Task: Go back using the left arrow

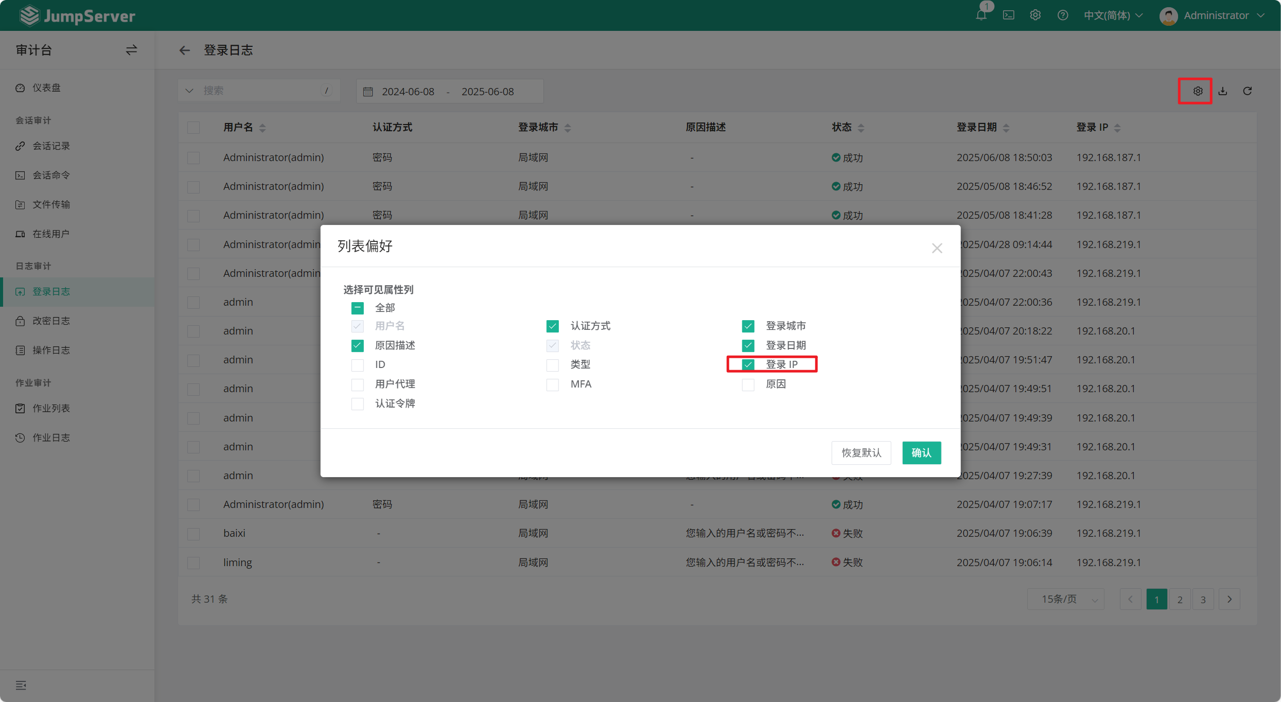Action: coord(184,50)
